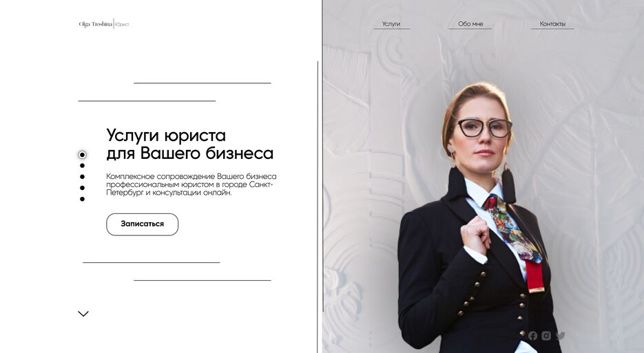Select the active first slide dot

pyautogui.click(x=82, y=155)
